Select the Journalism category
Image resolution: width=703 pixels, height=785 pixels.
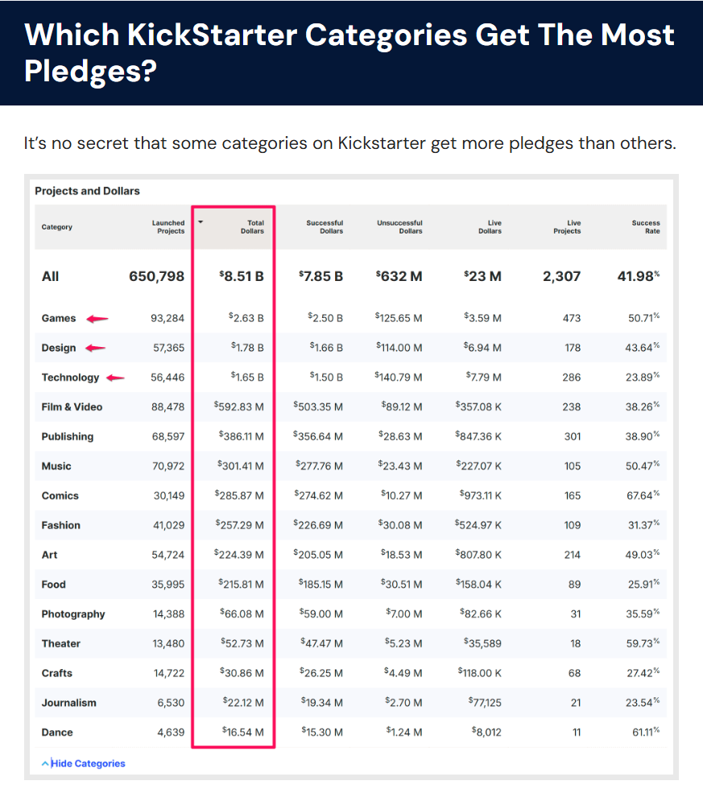point(68,703)
